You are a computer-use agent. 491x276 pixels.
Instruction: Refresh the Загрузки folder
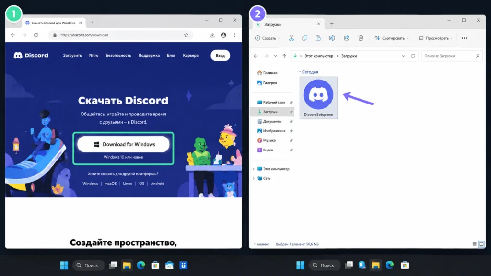pos(413,56)
